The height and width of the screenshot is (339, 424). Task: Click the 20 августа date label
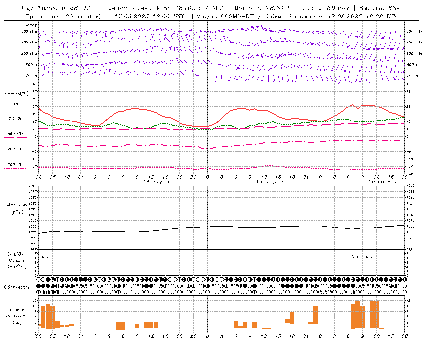[382, 182]
